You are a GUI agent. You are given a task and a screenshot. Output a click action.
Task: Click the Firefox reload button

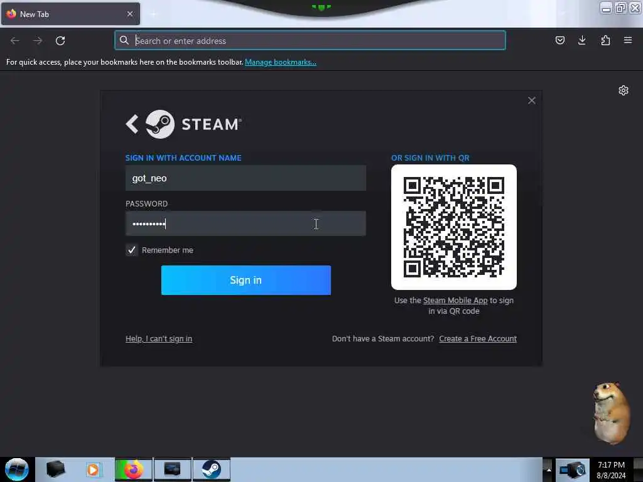coord(60,41)
